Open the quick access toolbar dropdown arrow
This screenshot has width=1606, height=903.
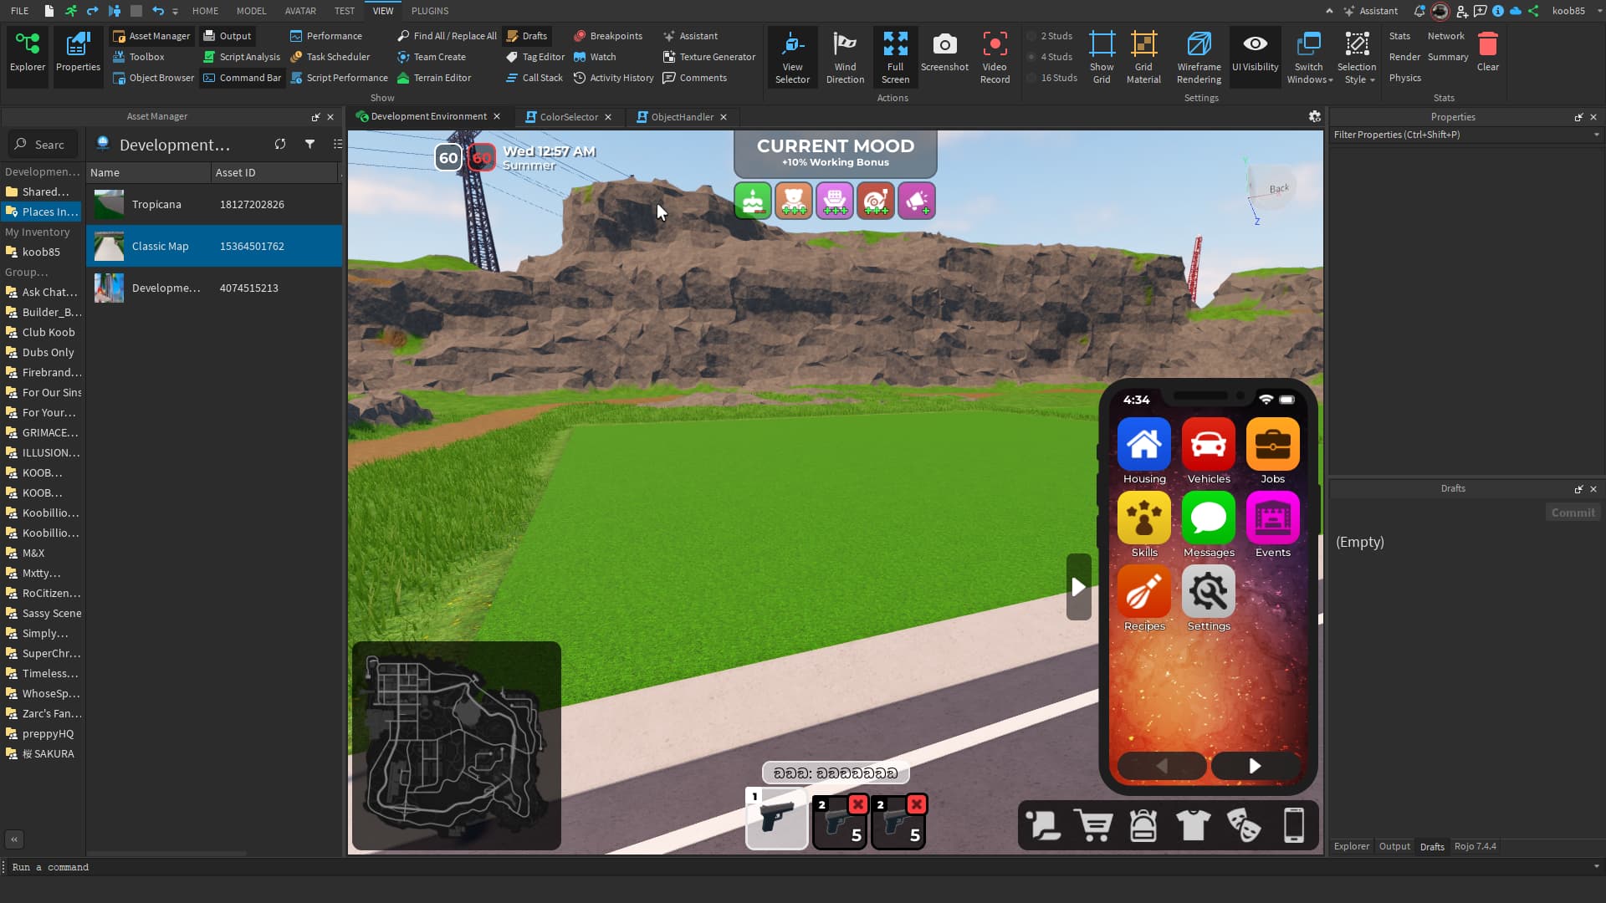(175, 12)
